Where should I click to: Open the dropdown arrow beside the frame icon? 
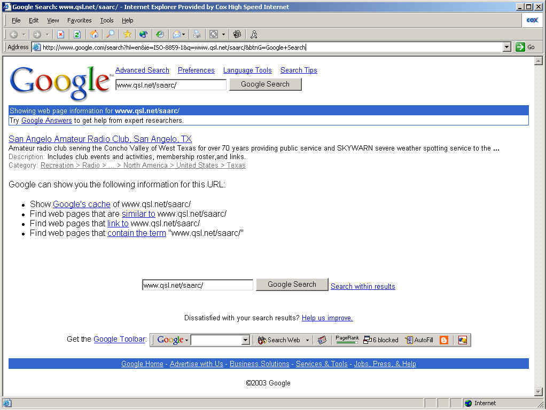click(x=223, y=35)
